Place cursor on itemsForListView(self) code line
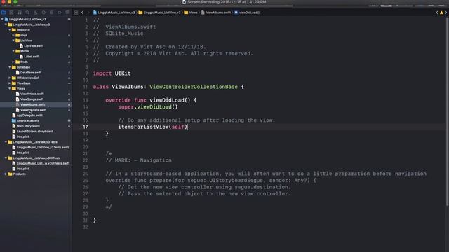449x252 pixels. click(x=153, y=127)
